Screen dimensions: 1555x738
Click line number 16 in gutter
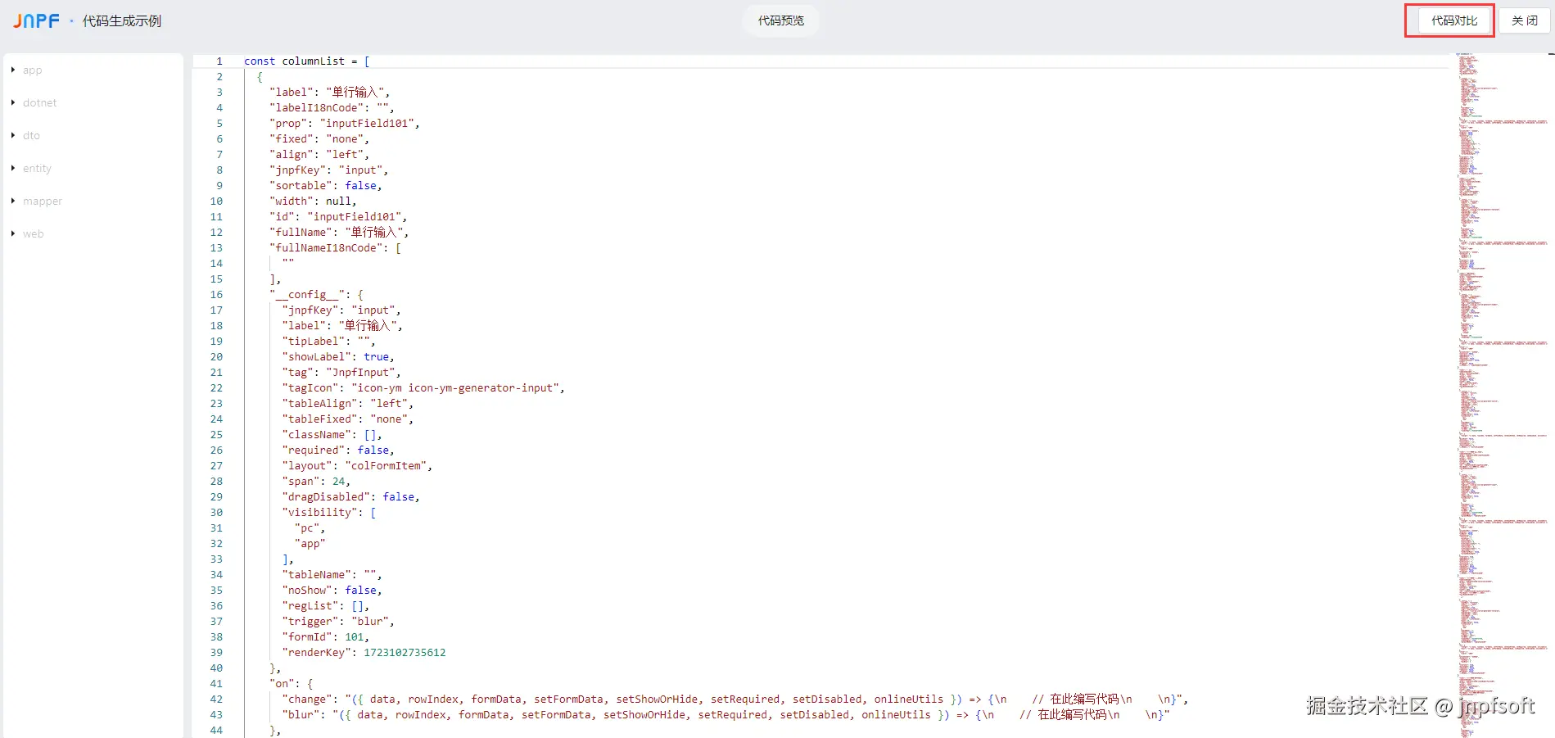pos(216,295)
